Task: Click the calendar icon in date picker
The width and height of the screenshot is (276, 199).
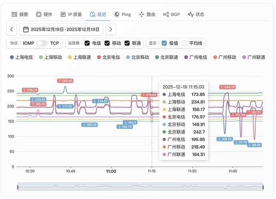Action: 26,29
